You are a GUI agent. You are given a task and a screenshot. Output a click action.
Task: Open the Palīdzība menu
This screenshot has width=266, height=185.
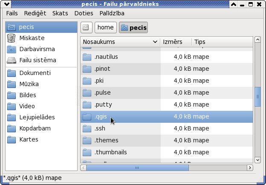[112, 13]
